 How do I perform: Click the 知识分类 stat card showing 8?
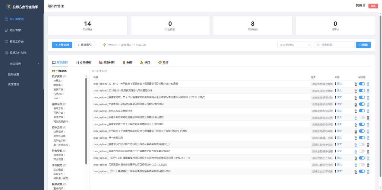pyautogui.click(x=253, y=25)
